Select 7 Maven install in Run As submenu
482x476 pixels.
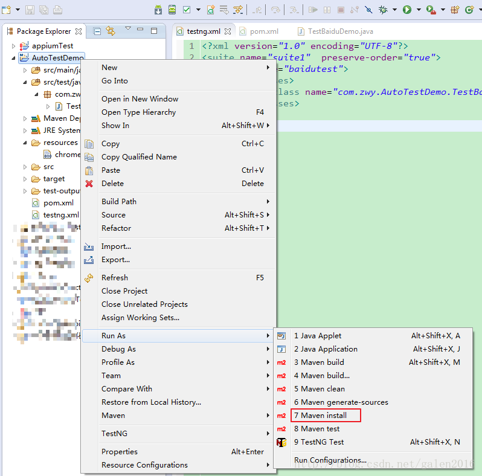click(373, 416)
